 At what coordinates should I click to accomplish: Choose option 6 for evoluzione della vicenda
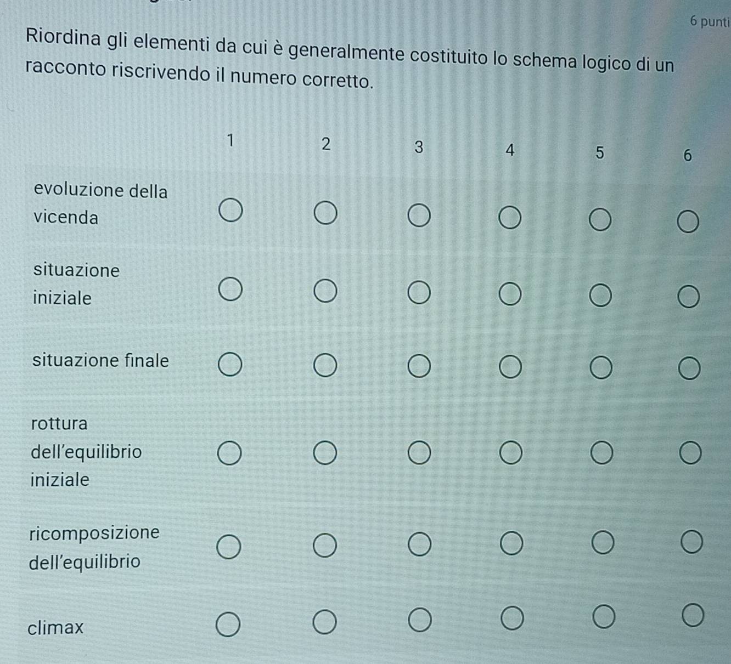pyautogui.click(x=688, y=222)
